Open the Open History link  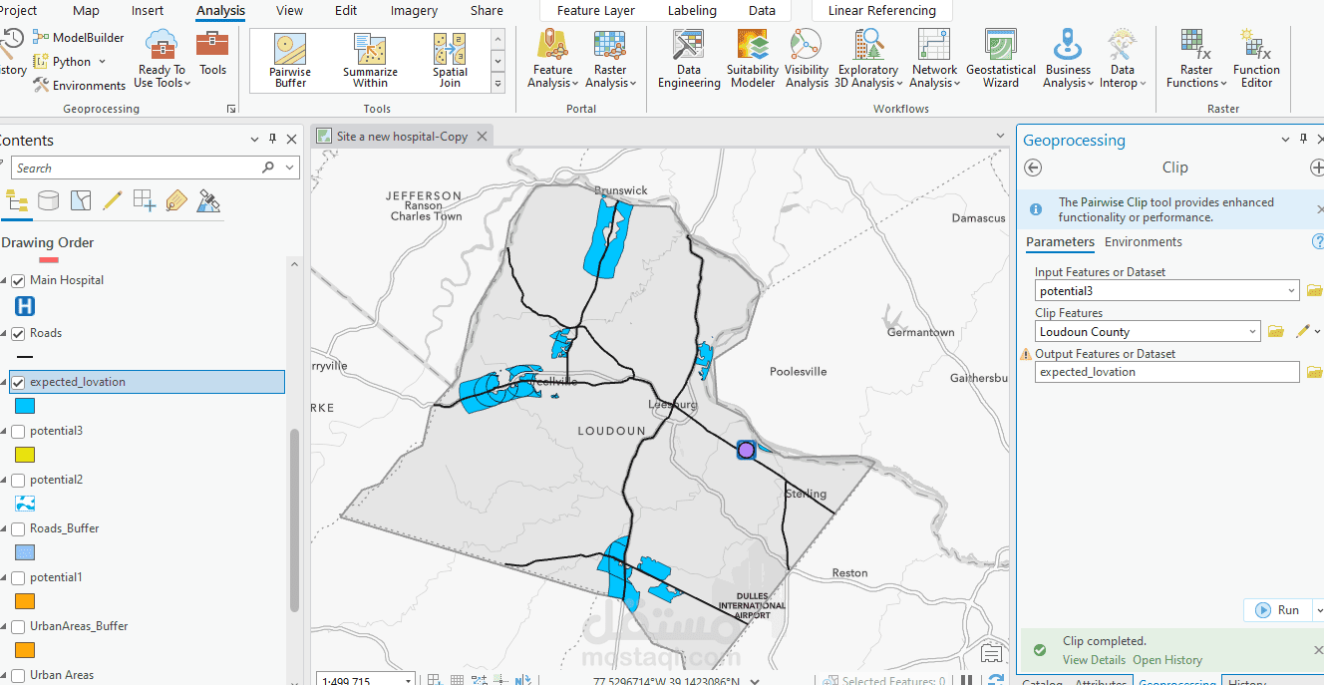tap(1167, 660)
